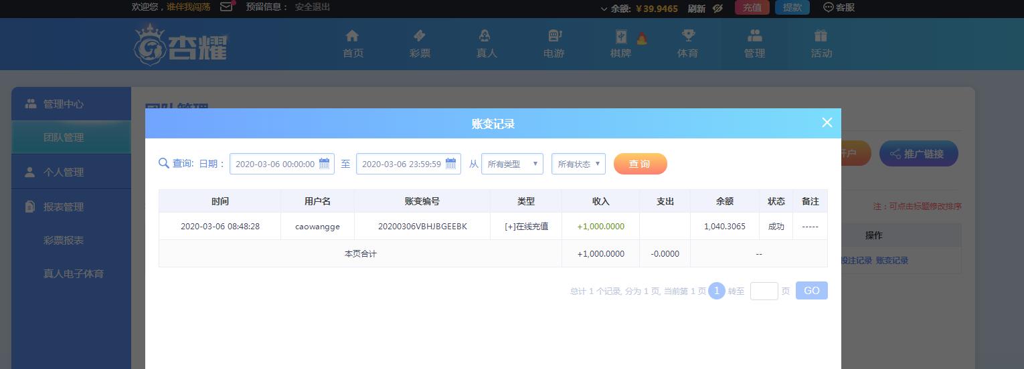Click the 充值 recharge button

click(752, 7)
